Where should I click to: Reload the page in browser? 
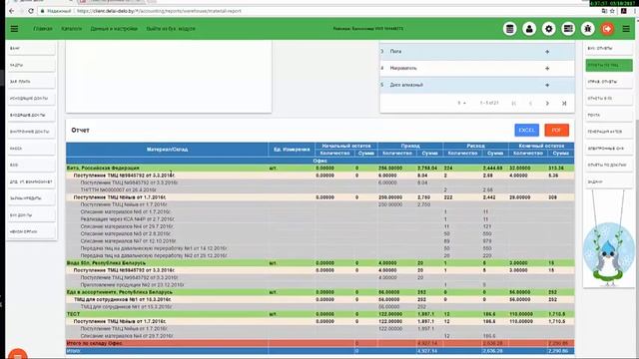pyautogui.click(x=31, y=11)
